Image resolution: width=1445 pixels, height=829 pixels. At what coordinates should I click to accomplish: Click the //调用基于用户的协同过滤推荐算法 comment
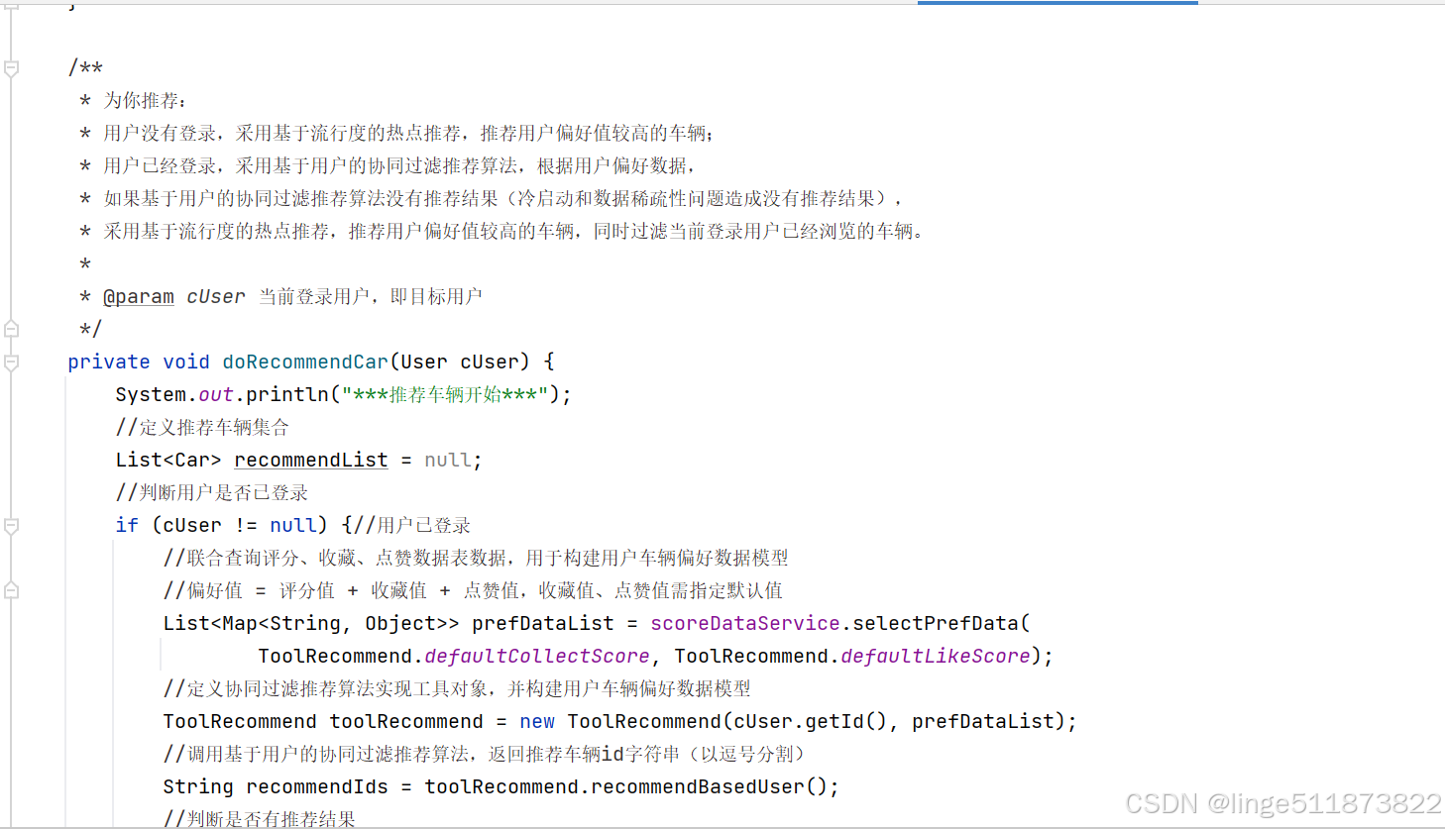(x=485, y=754)
